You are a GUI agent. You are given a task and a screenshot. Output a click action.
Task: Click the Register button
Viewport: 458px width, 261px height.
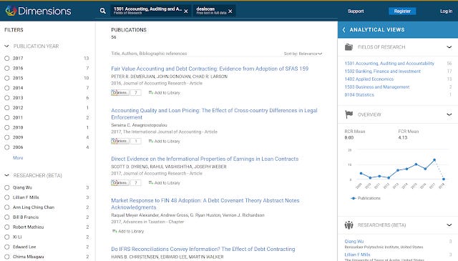[402, 11]
